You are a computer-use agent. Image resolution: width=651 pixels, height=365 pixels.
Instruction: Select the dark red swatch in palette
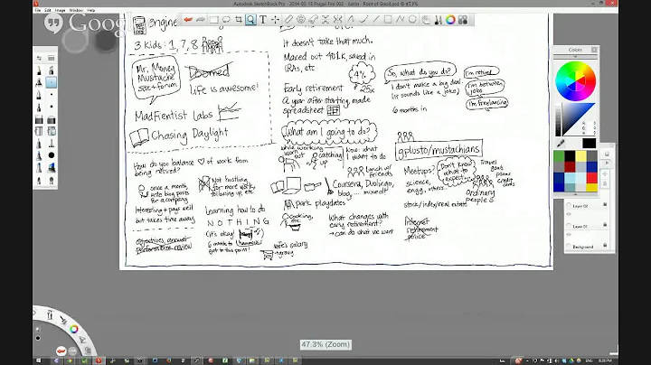pos(570,167)
